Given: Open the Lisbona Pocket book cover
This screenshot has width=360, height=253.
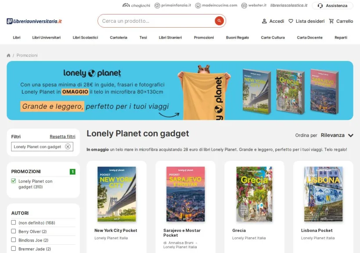Looking at the screenshot, I should pyautogui.click(x=323, y=194).
